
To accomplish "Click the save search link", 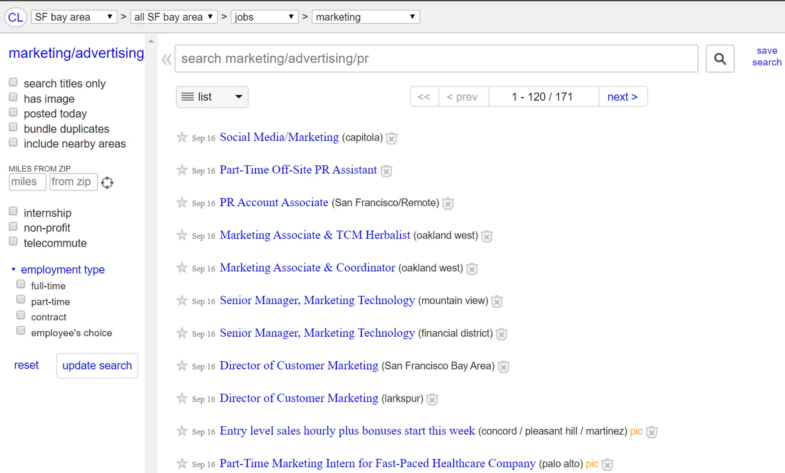I will [x=767, y=56].
